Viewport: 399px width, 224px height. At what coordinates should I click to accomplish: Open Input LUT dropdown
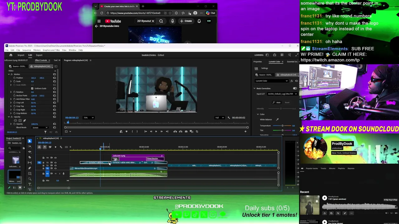(282, 94)
